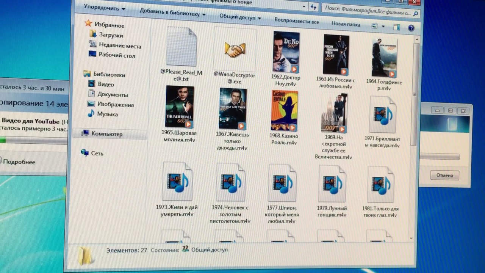Click the scrollbar up arrow in file list

tap(416, 40)
